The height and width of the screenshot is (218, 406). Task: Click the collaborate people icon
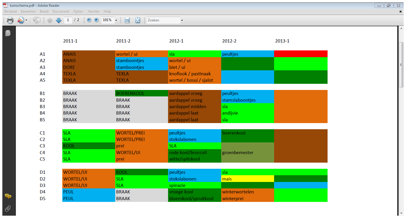click(21, 20)
